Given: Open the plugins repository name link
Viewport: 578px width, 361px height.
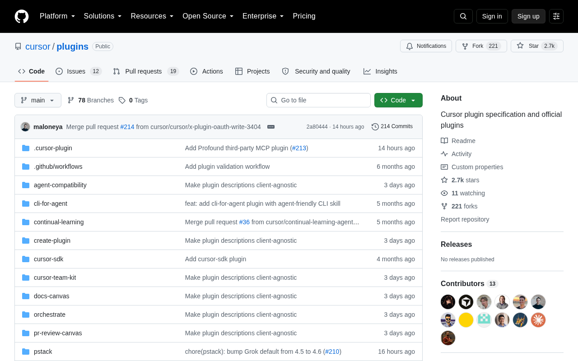Looking at the screenshot, I should point(72,46).
